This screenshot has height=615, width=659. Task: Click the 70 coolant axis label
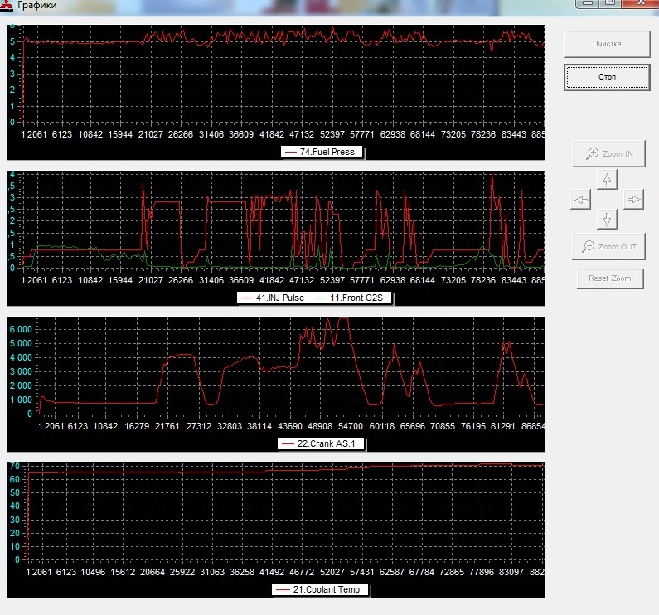pyautogui.click(x=15, y=466)
